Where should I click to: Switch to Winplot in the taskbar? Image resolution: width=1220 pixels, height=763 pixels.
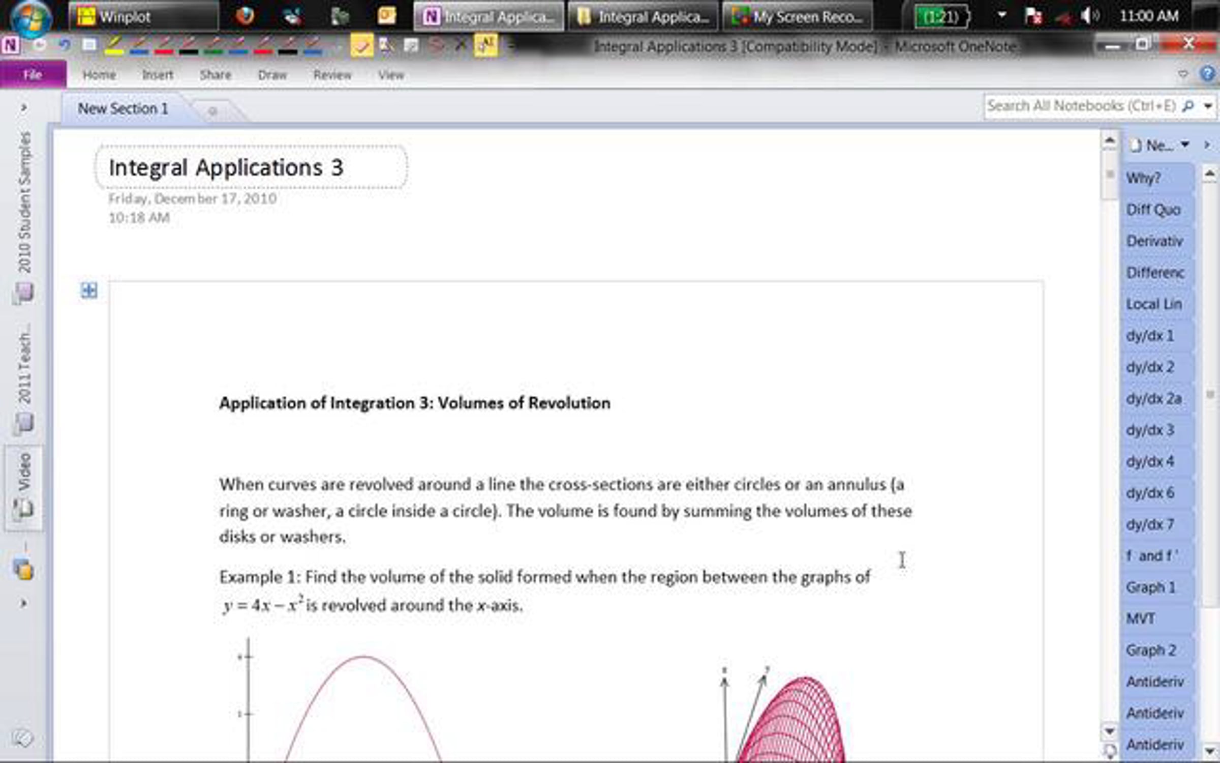coord(143,16)
